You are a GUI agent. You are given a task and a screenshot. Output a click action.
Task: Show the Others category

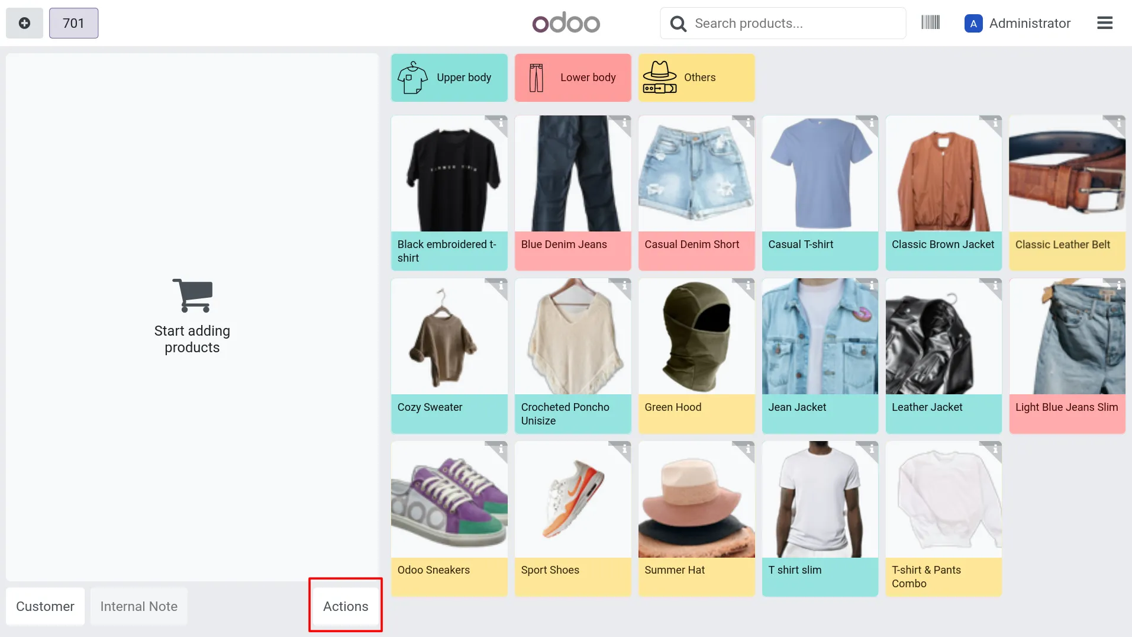point(696,78)
